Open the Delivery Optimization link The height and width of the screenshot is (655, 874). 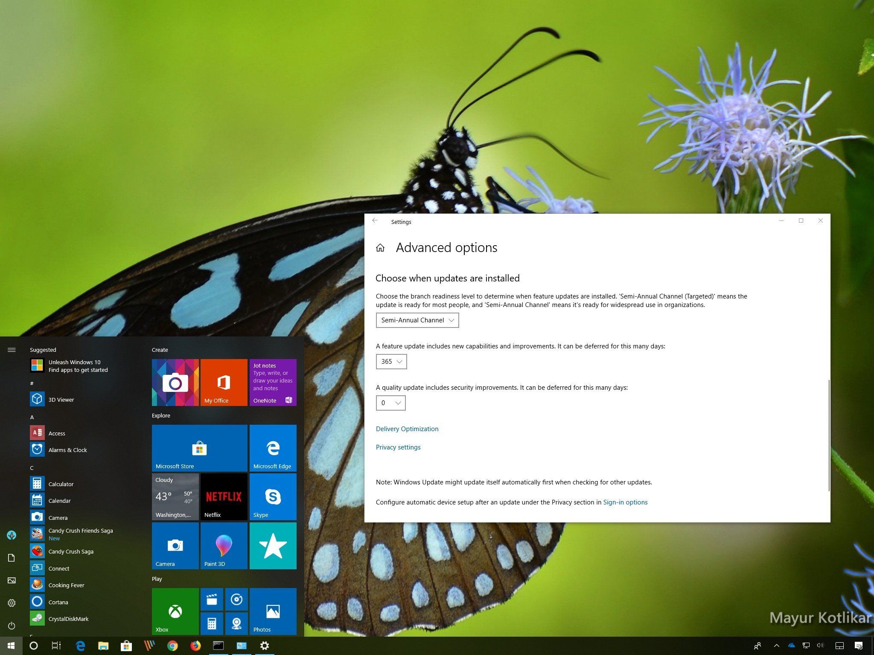pyautogui.click(x=407, y=429)
